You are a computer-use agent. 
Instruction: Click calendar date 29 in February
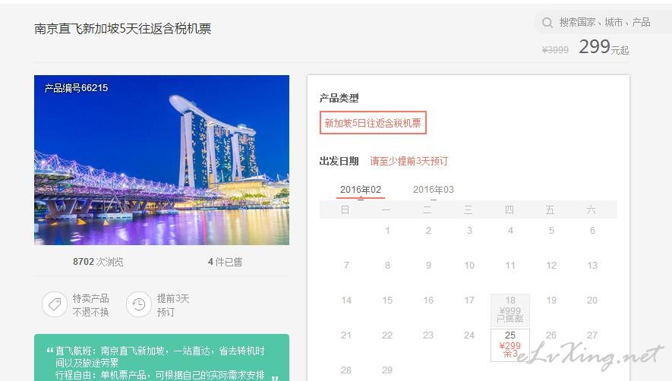(x=387, y=370)
